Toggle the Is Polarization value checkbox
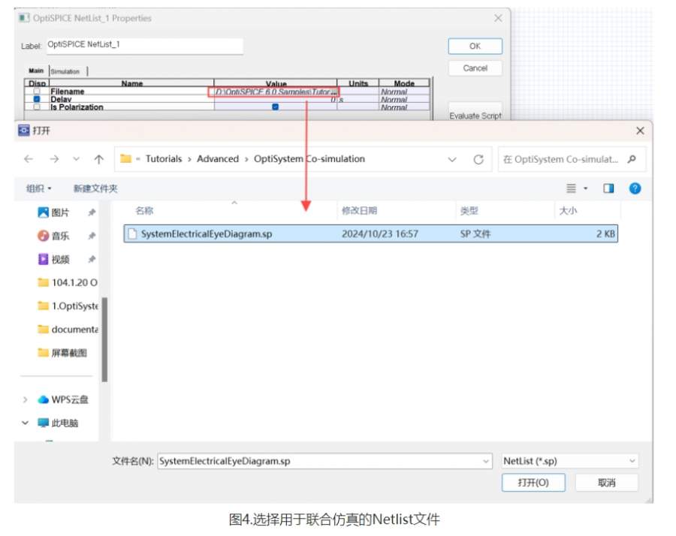676x536 pixels. point(275,107)
